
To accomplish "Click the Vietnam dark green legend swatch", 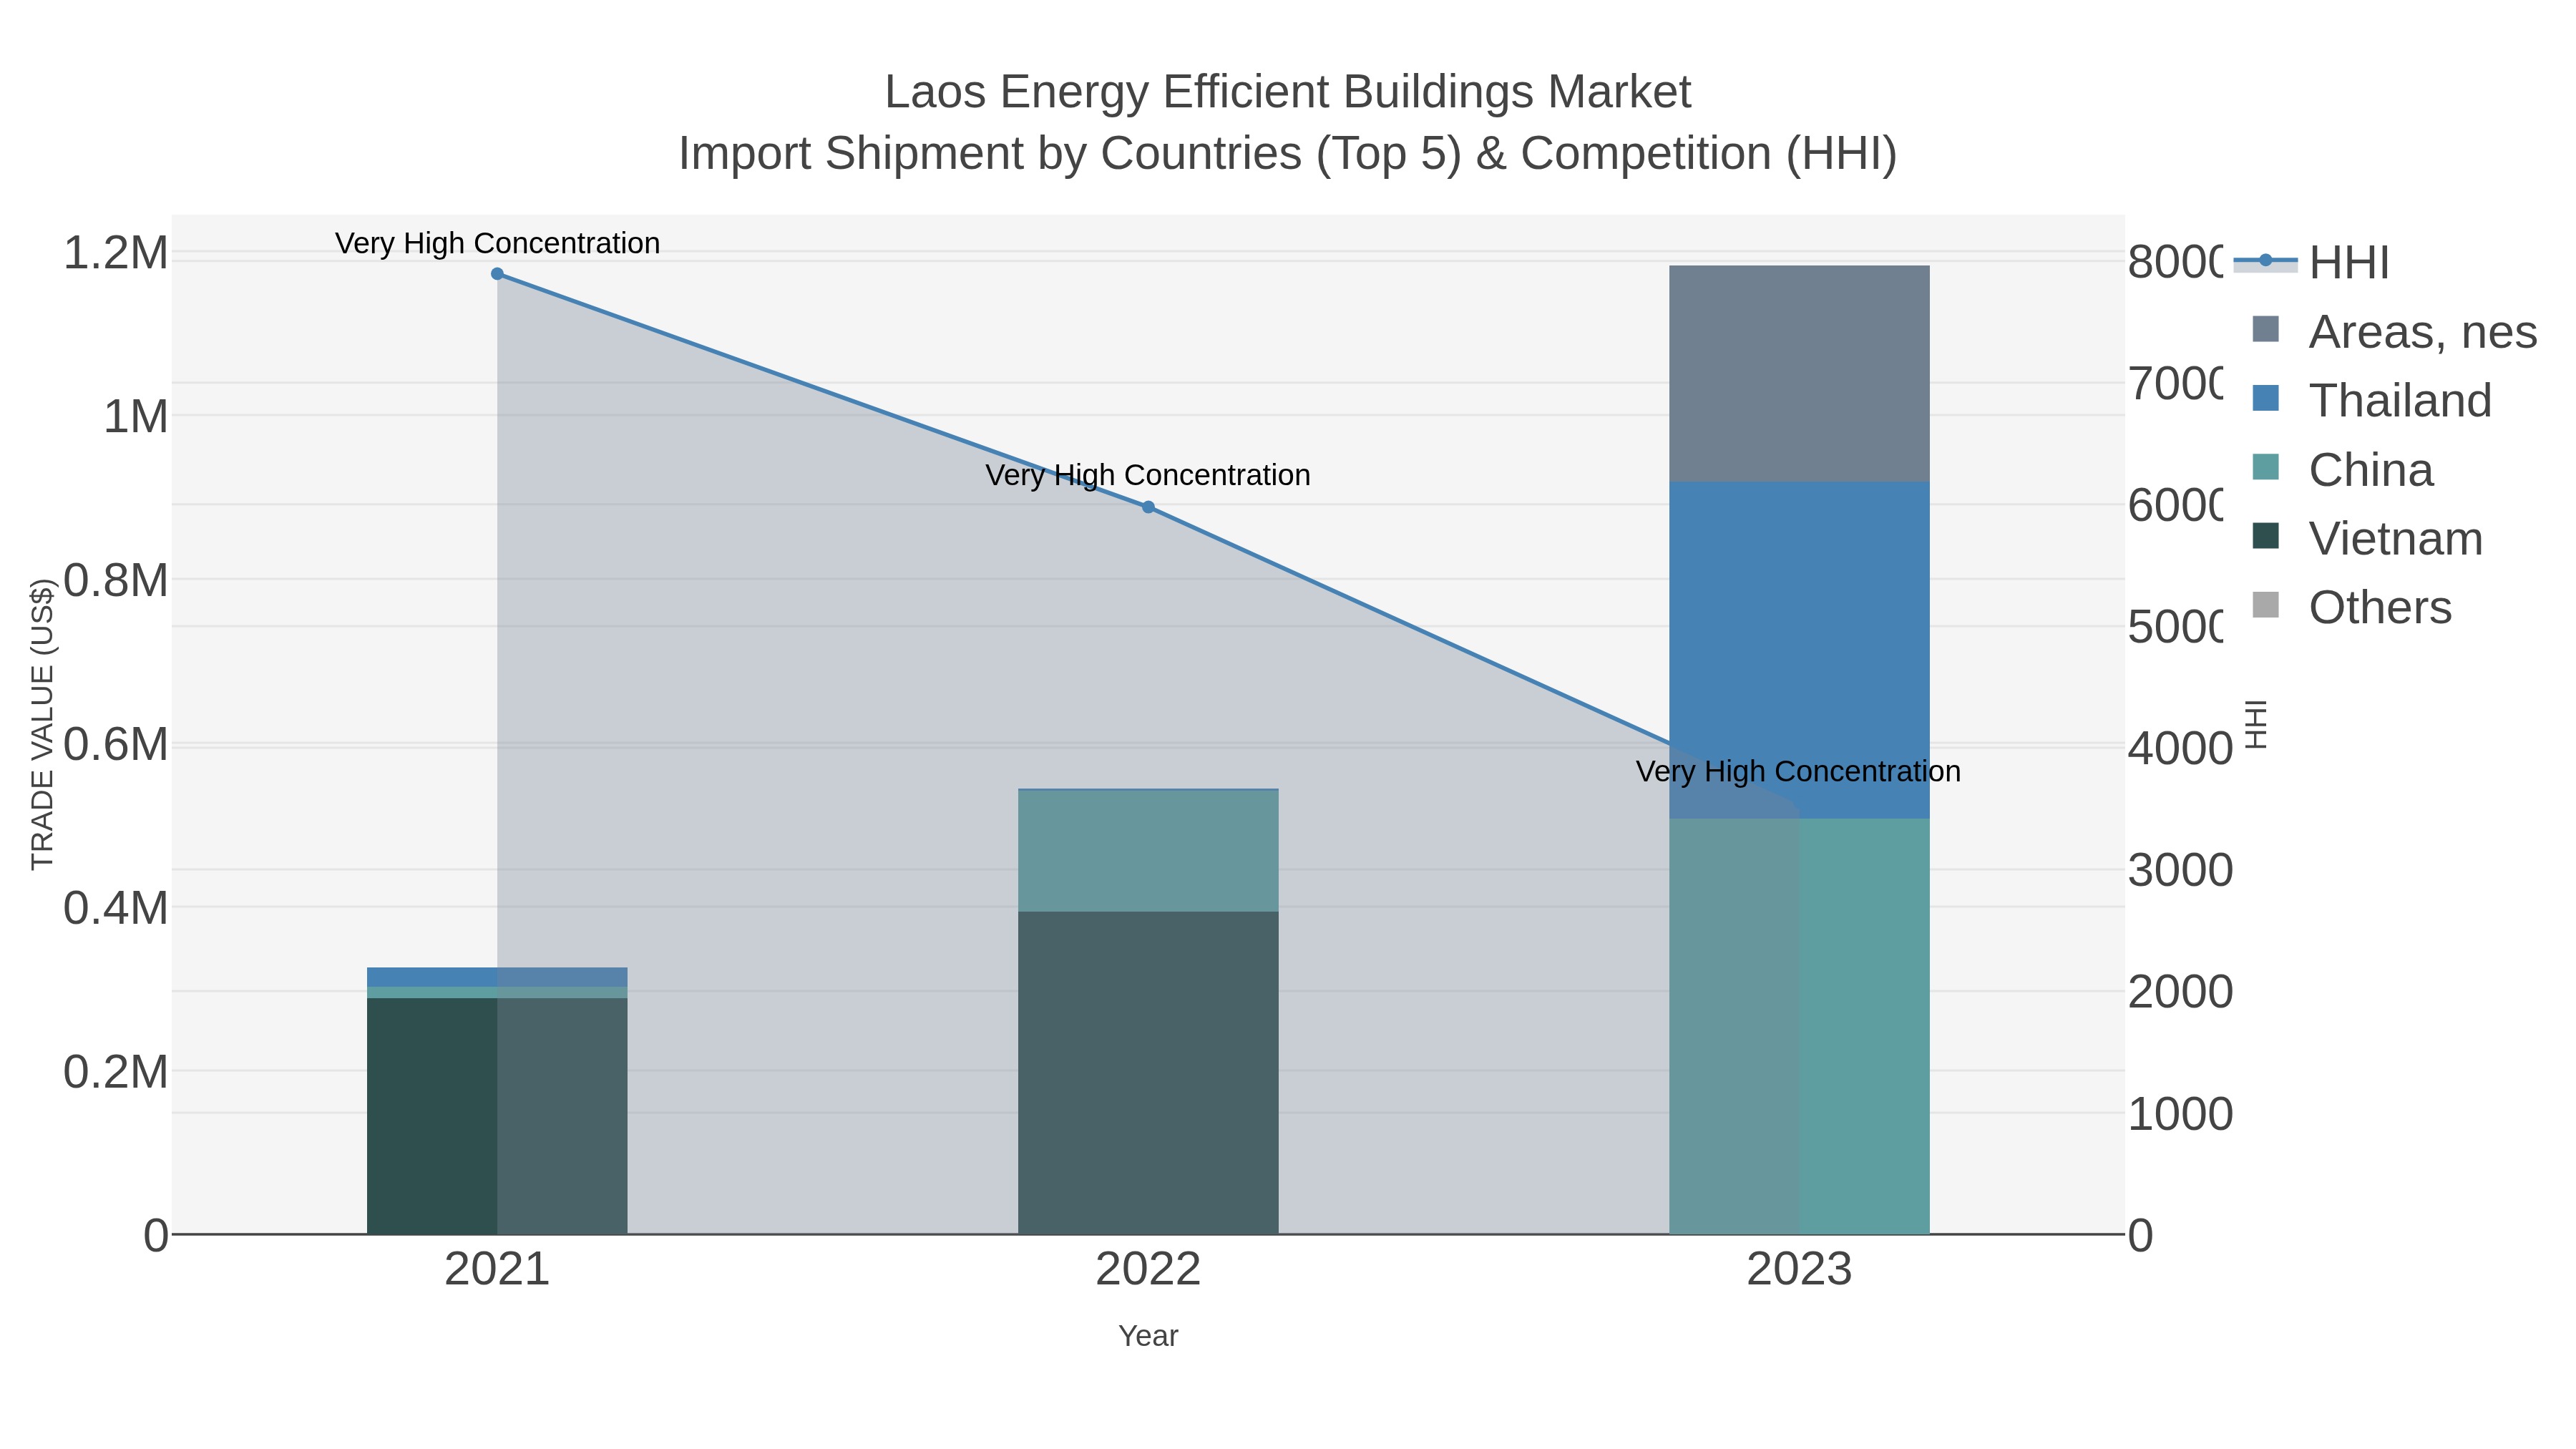I will point(2265,536).
